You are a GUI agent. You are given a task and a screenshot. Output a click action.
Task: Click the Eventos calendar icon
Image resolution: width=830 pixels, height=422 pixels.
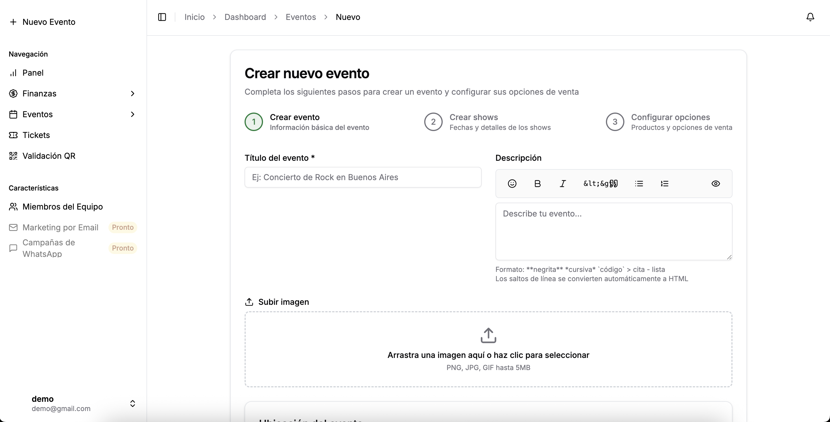(x=13, y=114)
